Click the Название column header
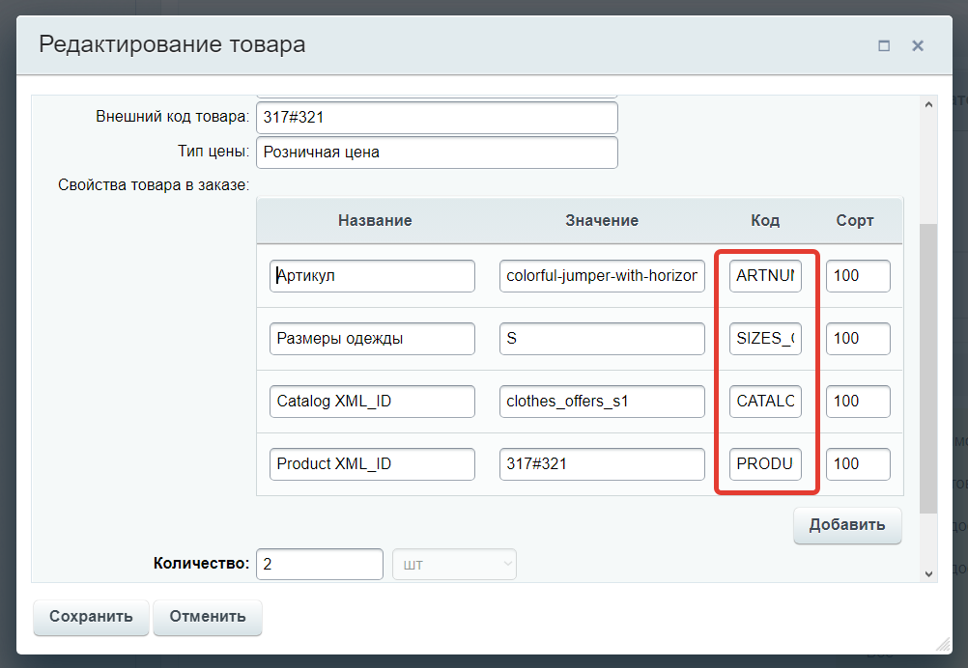This screenshot has width=968, height=668. pyautogui.click(x=375, y=221)
